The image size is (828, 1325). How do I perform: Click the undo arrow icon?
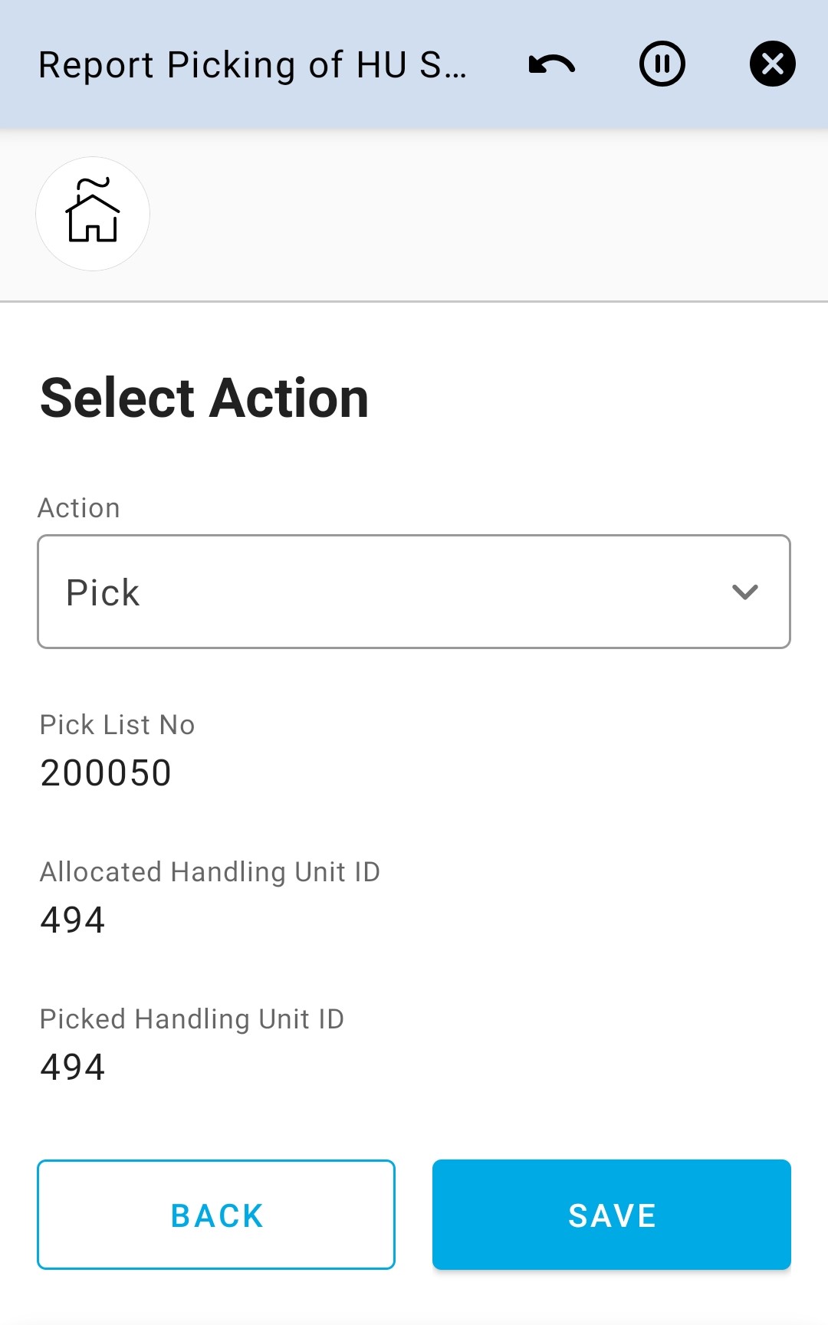point(552,64)
